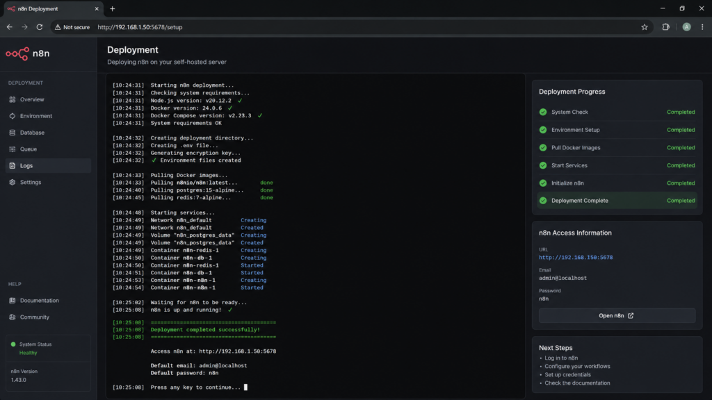The width and height of the screenshot is (712, 400).
Task: Open the browser Extensions puzzle icon
Action: [x=665, y=27]
